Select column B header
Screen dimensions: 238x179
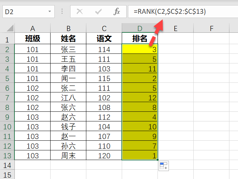coord(68,28)
